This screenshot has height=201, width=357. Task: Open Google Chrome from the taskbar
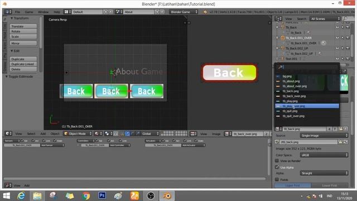pos(86,196)
